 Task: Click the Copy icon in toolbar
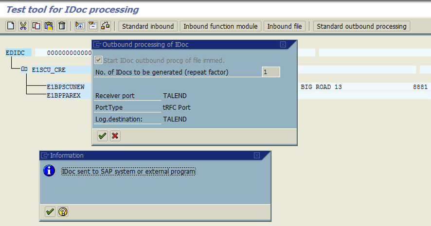pyautogui.click(x=36, y=26)
